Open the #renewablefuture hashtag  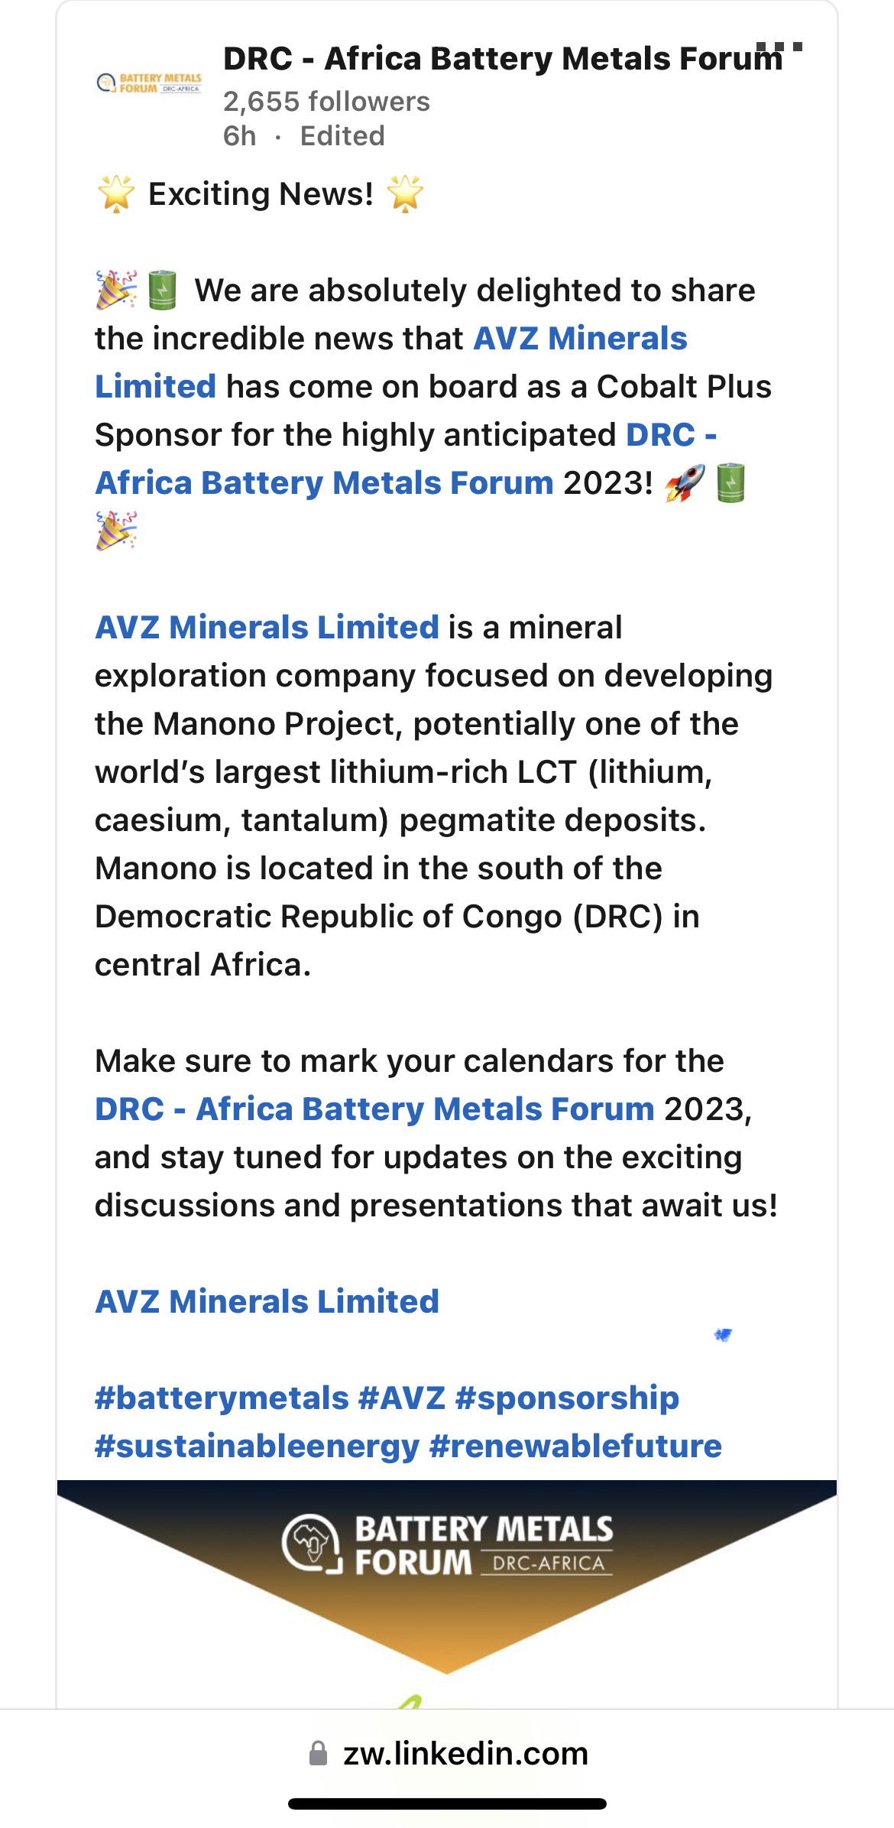[575, 1446]
